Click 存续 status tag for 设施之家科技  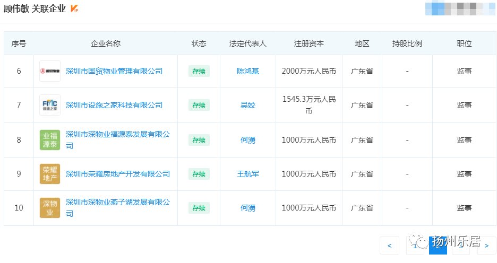point(199,105)
